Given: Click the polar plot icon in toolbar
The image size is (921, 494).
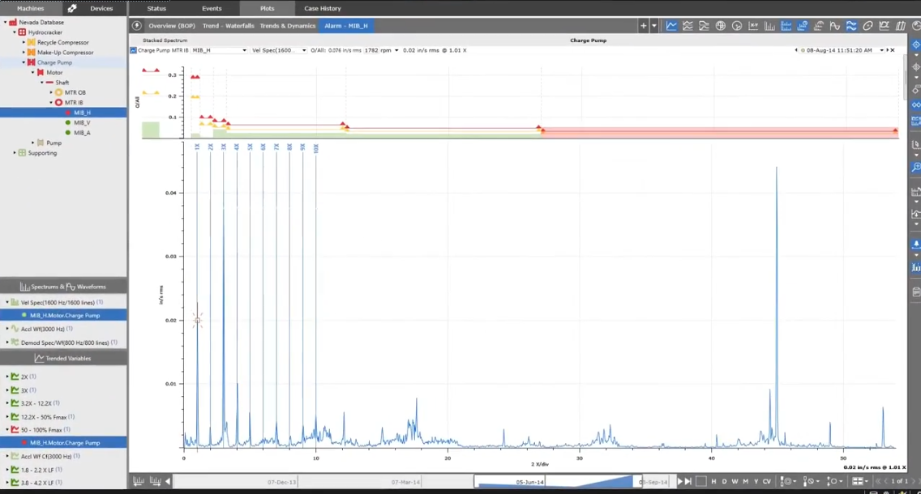Looking at the screenshot, I should 721,26.
